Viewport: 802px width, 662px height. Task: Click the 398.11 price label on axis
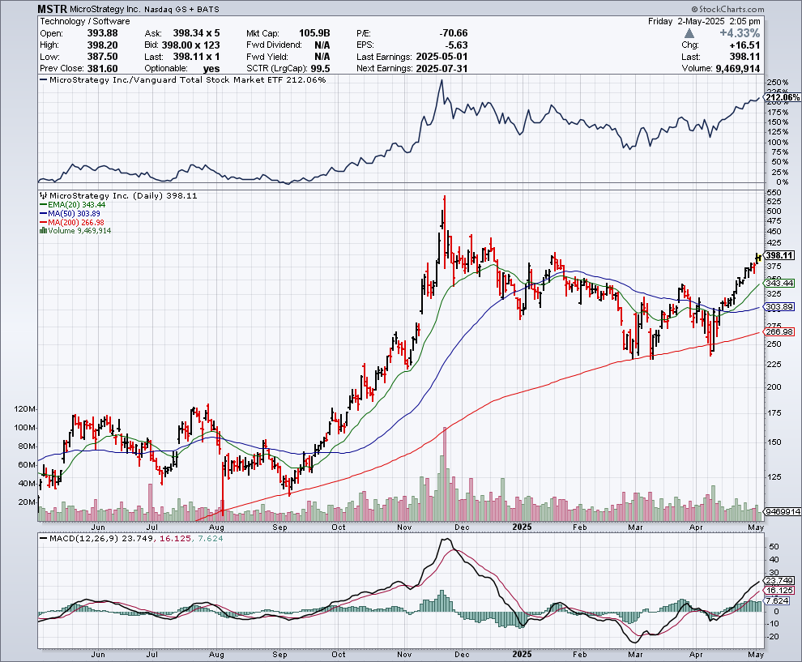[x=779, y=255]
